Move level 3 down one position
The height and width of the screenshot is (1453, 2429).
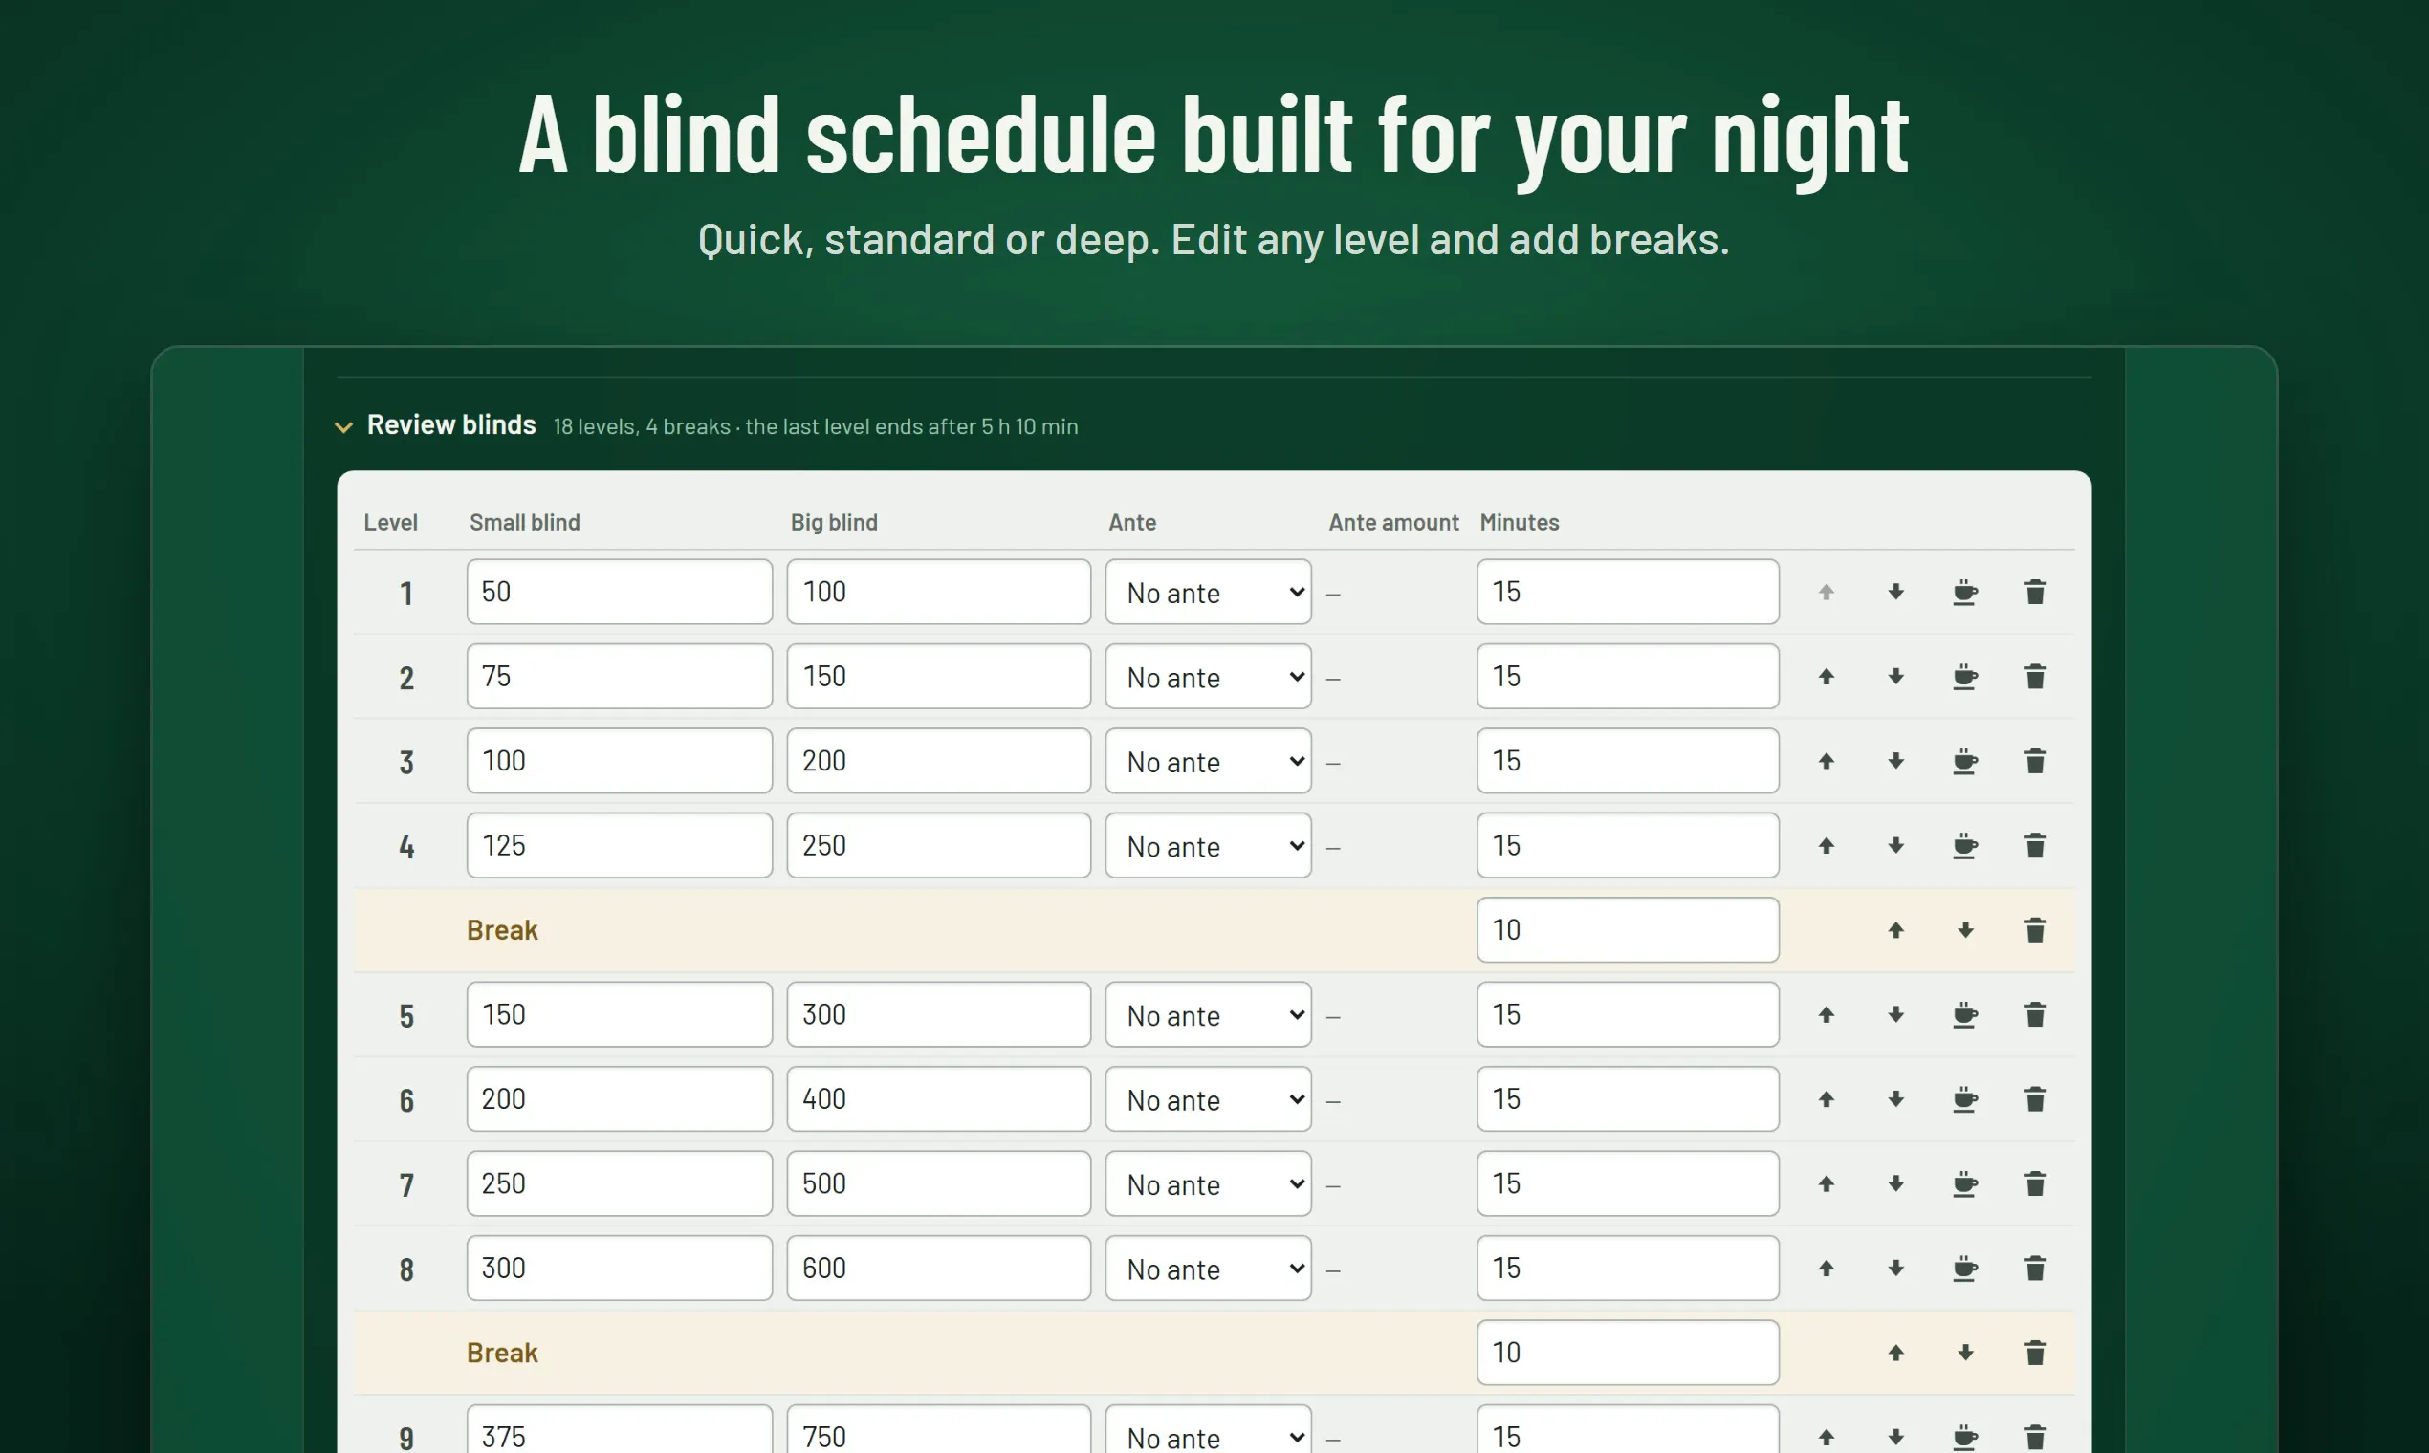pyautogui.click(x=1895, y=761)
